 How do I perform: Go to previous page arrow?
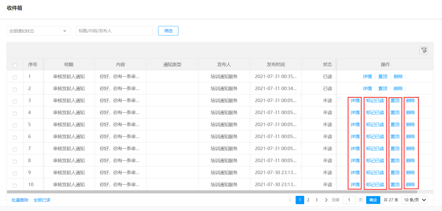tap(290, 200)
